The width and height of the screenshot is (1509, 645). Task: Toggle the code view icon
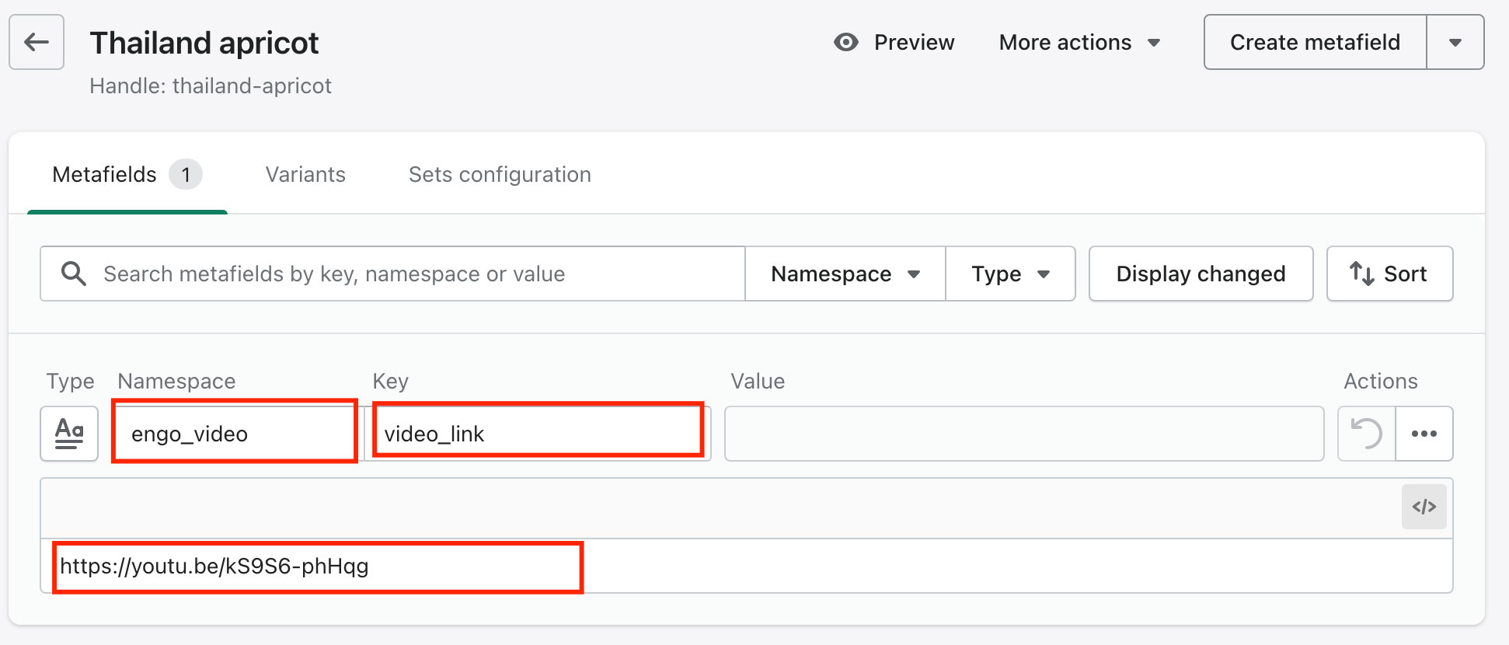[1424, 507]
